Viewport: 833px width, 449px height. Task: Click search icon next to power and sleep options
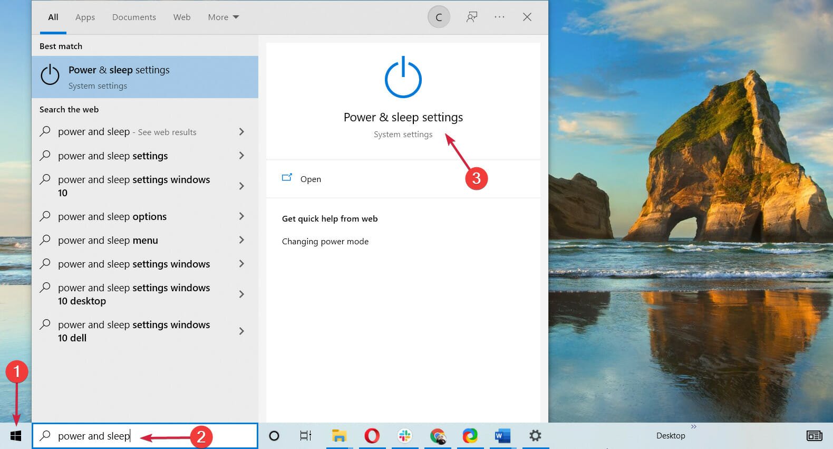(x=45, y=216)
